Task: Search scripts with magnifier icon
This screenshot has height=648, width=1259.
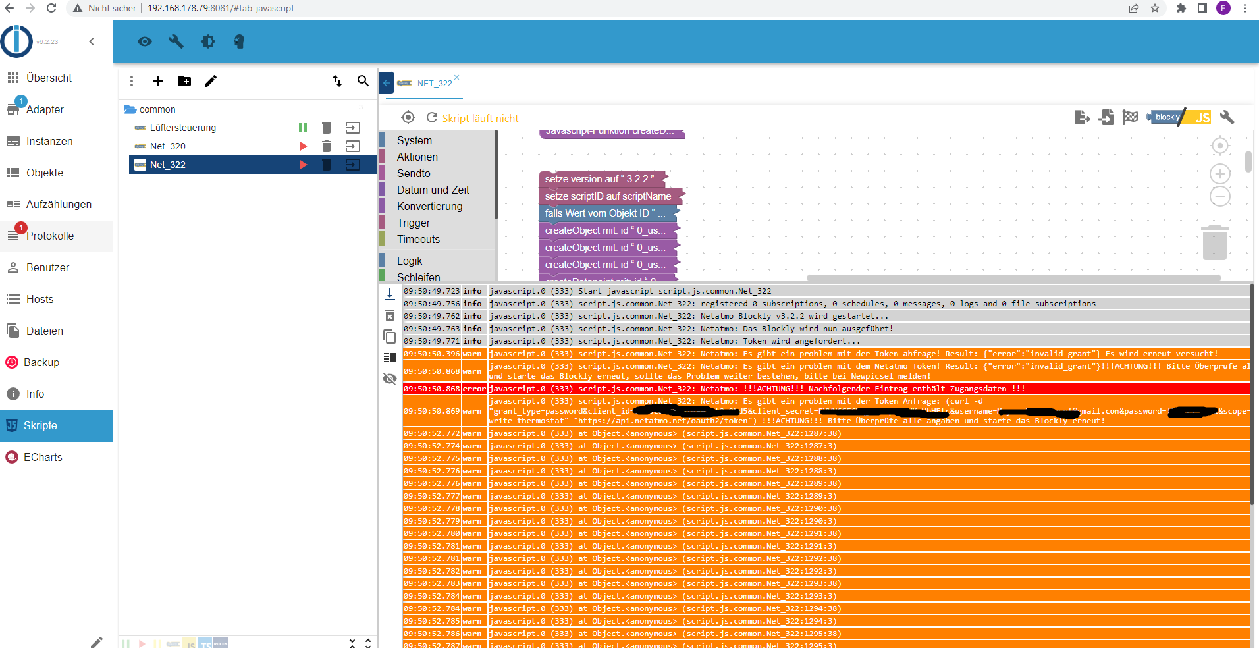Action: (363, 81)
